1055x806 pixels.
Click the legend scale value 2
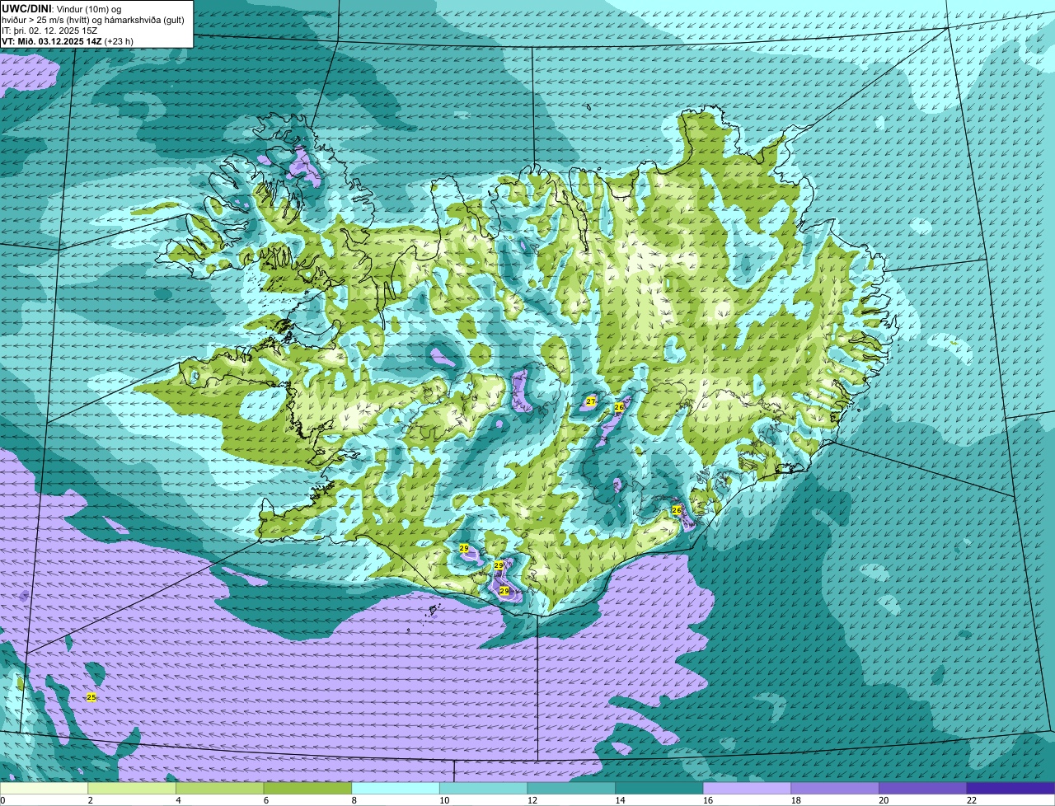(x=90, y=800)
